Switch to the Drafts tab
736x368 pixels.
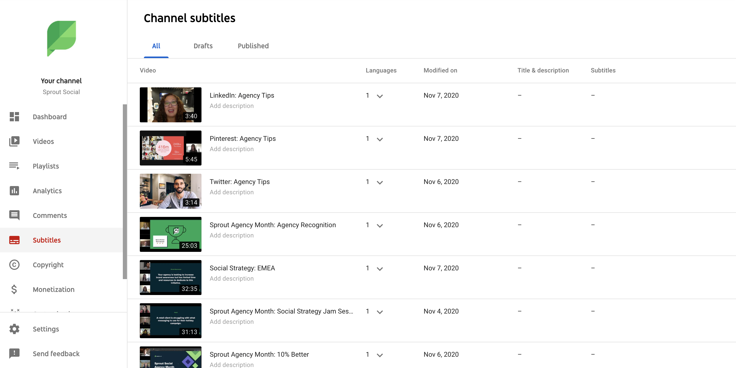point(203,46)
